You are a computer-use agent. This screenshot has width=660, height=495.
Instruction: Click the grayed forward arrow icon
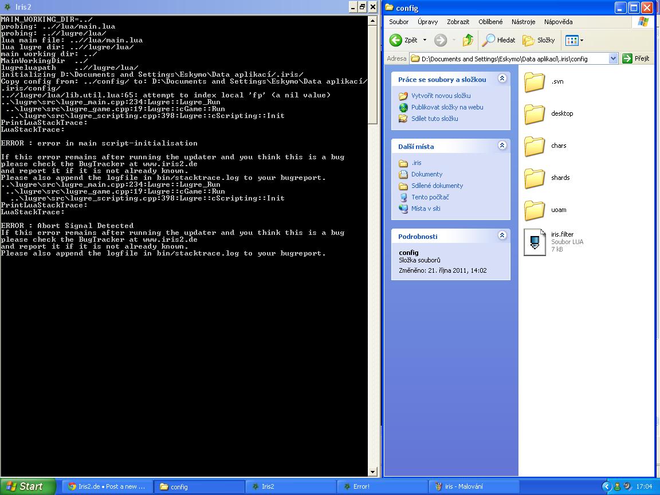pyautogui.click(x=440, y=40)
